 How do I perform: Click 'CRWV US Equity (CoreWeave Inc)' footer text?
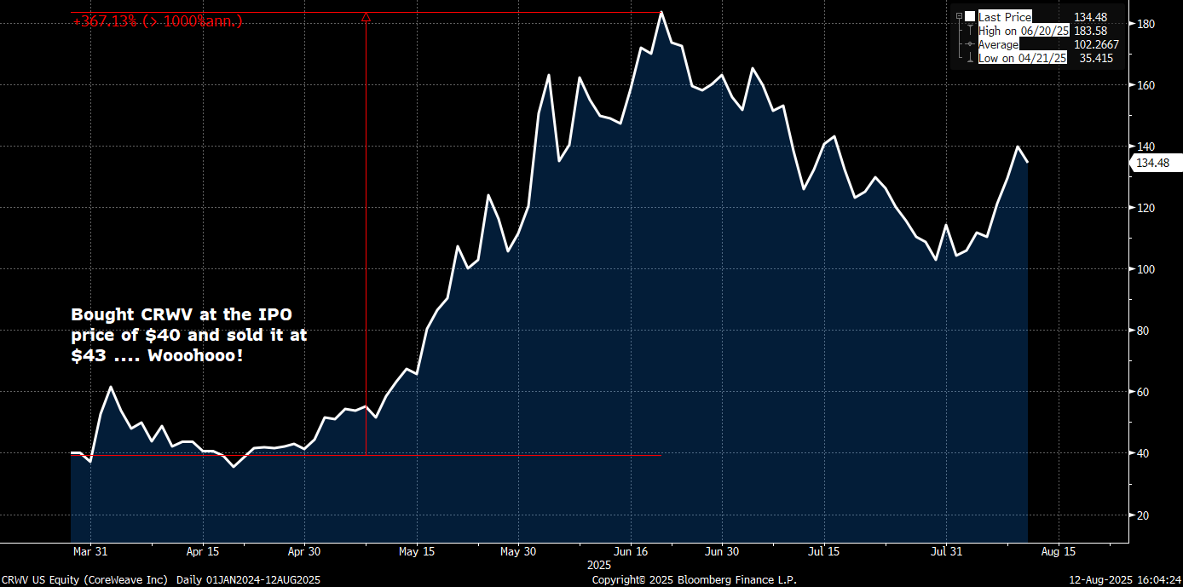coord(85,580)
